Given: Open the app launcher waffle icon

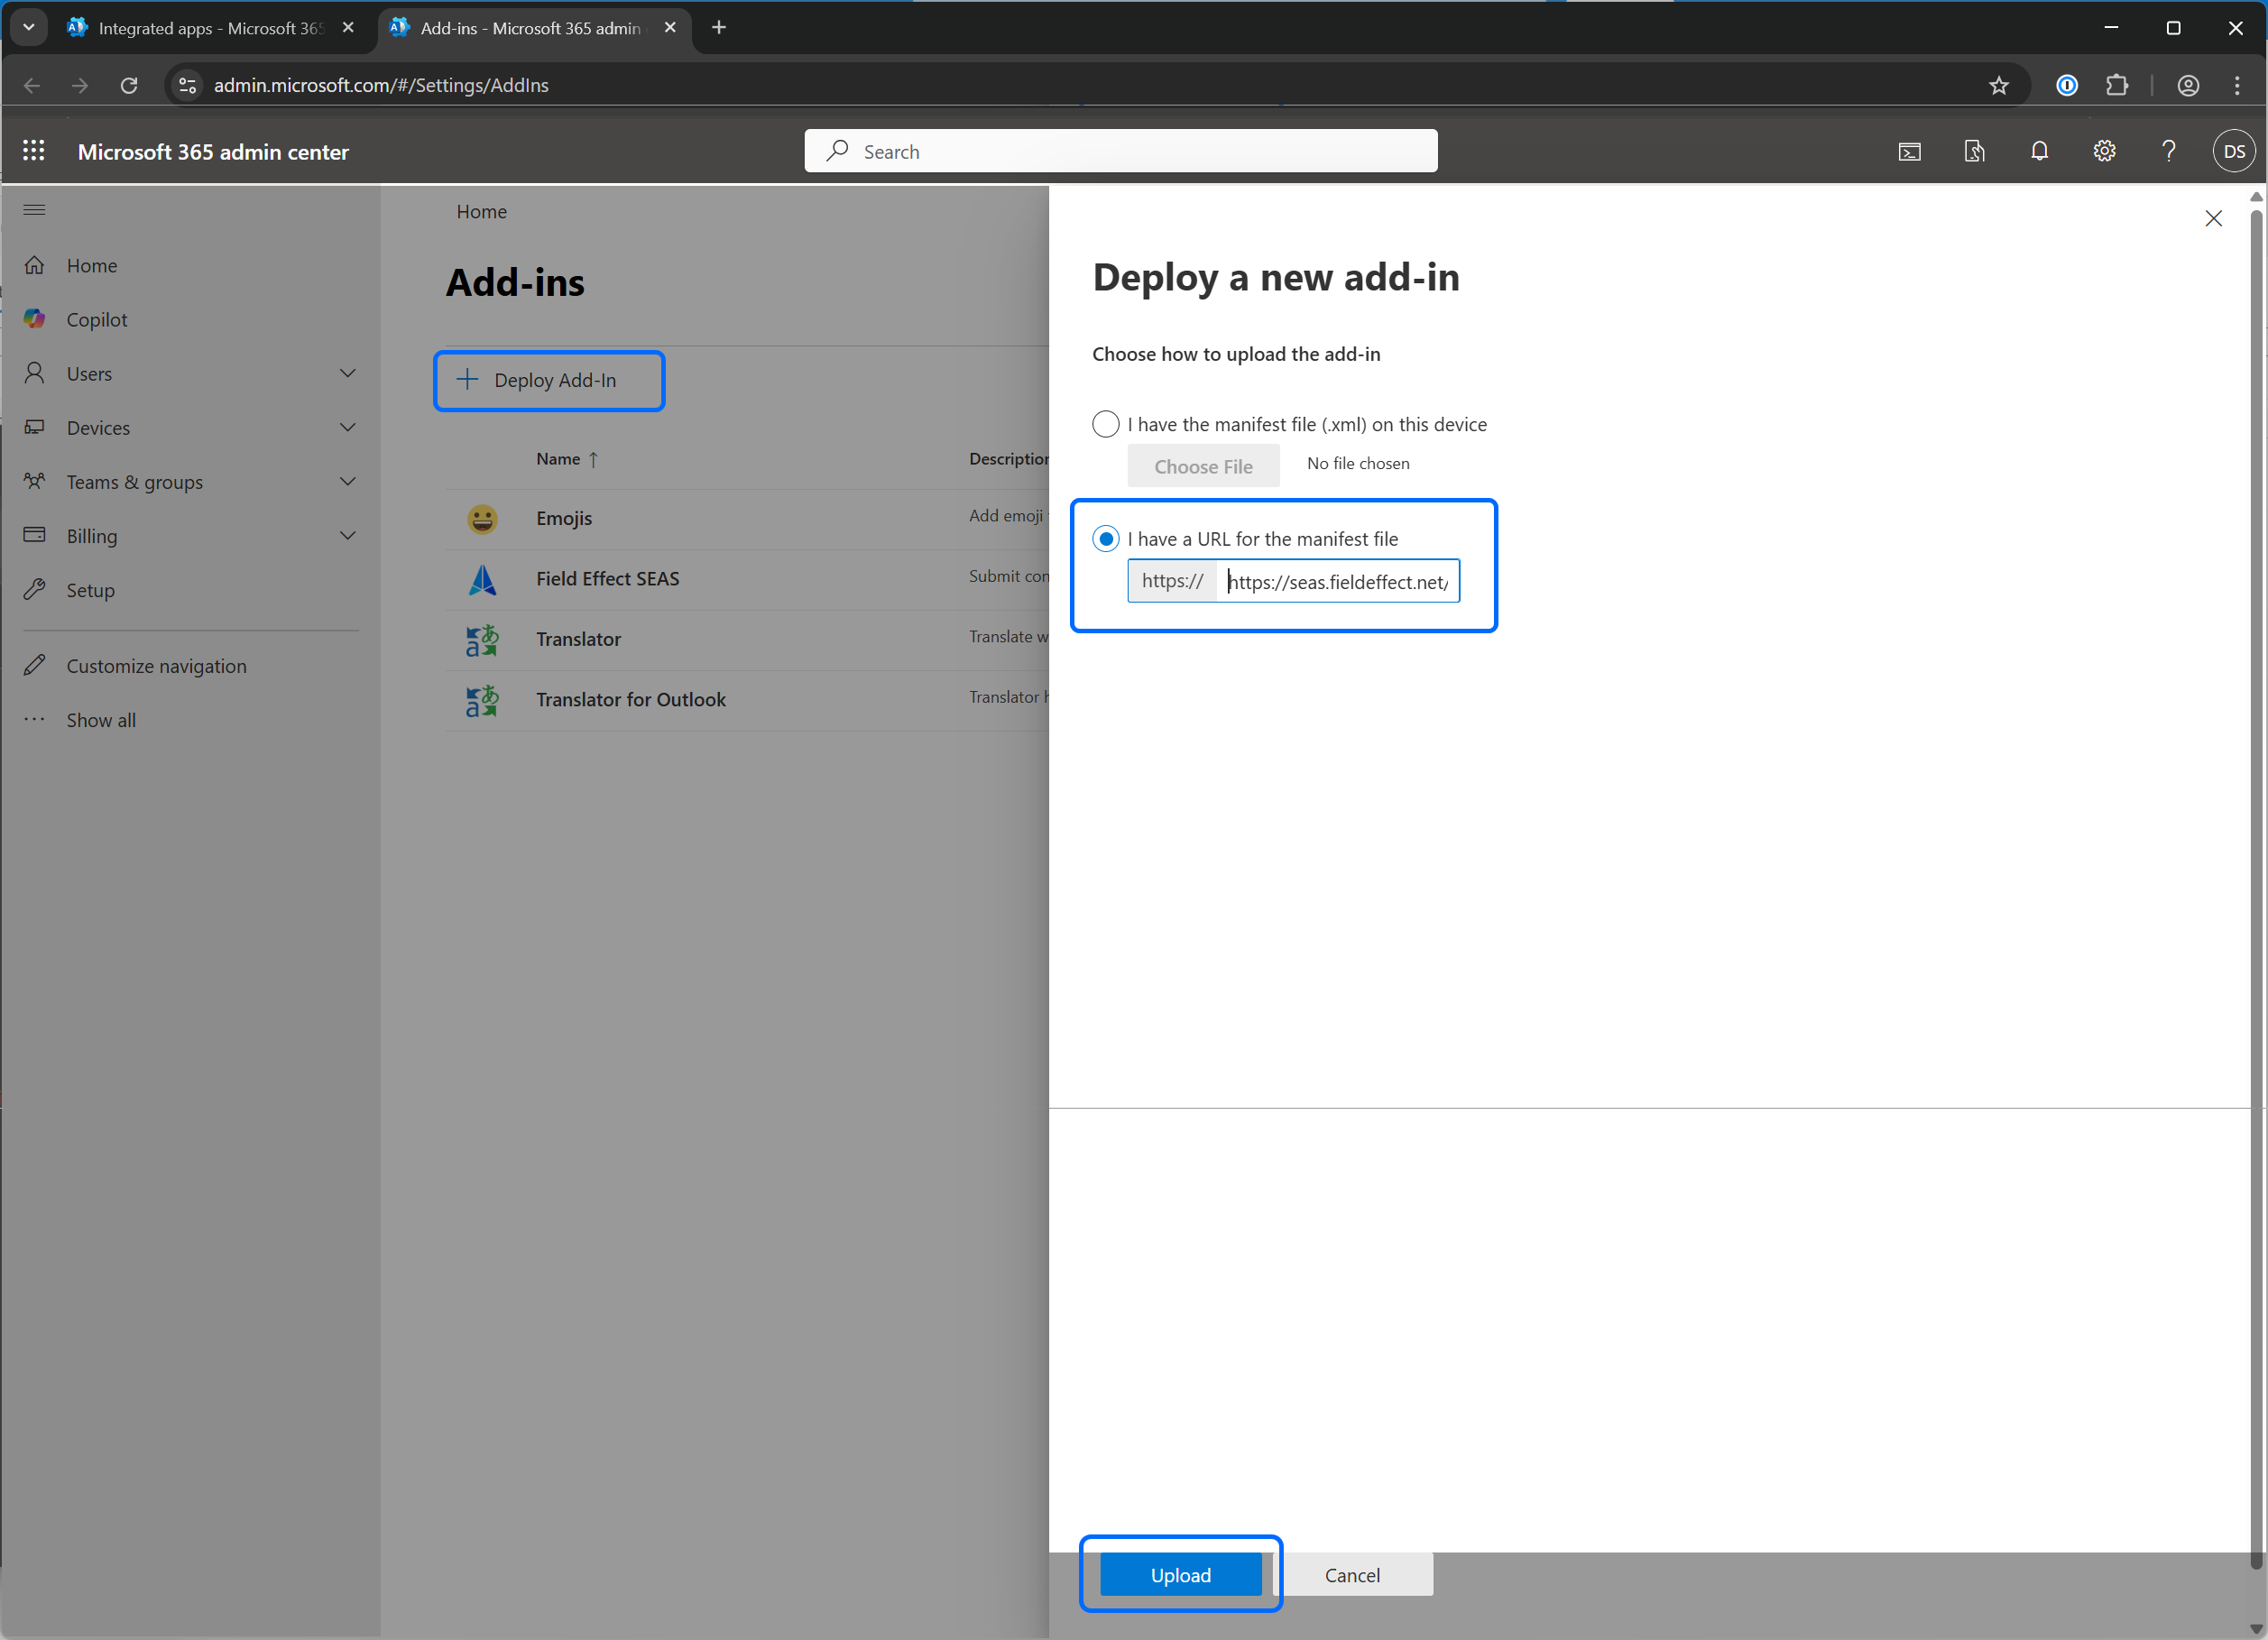Looking at the screenshot, I should (x=34, y=151).
